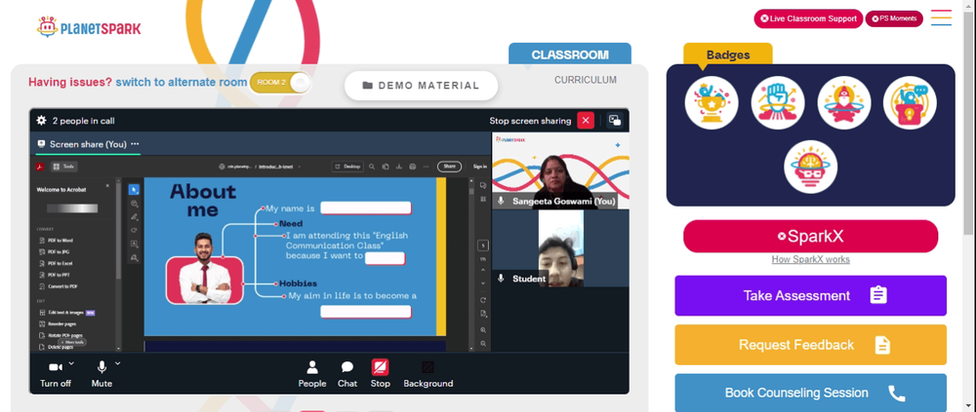The image size is (976, 412).
Task: Select the meditating figure badge
Action: point(844,102)
